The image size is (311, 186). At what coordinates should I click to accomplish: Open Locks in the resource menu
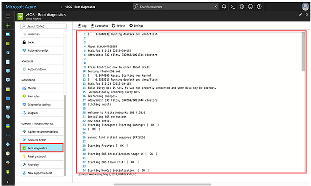pos(42,42)
